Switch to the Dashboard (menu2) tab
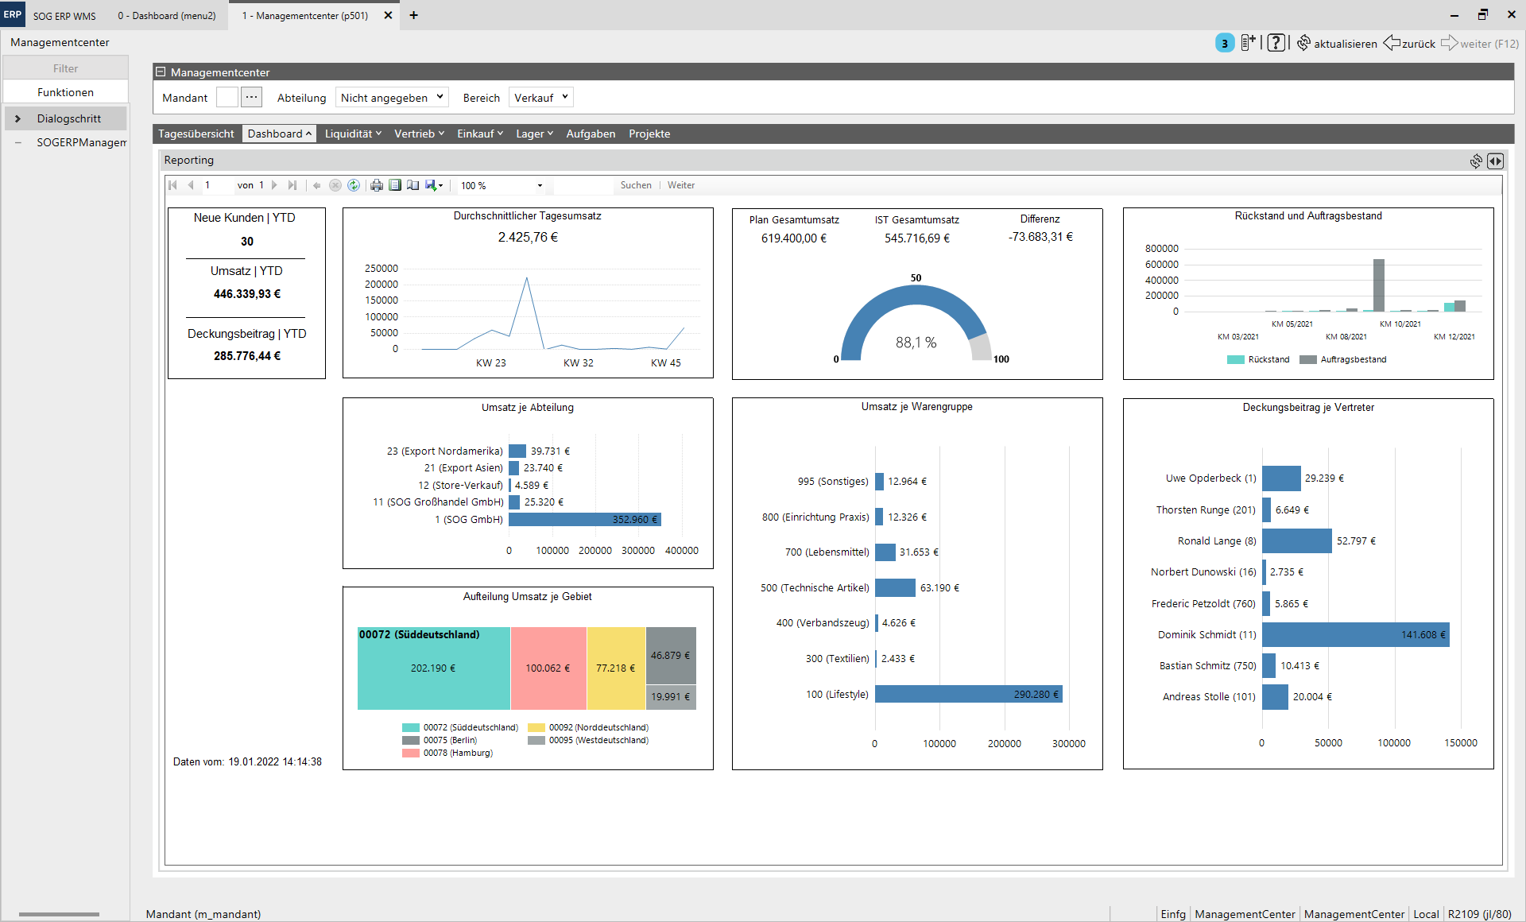This screenshot has height=922, width=1526. click(167, 15)
